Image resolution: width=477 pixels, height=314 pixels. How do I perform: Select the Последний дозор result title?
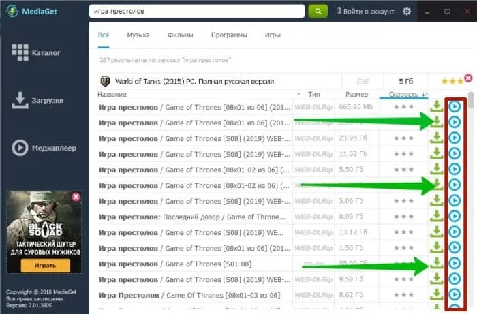tap(192, 217)
